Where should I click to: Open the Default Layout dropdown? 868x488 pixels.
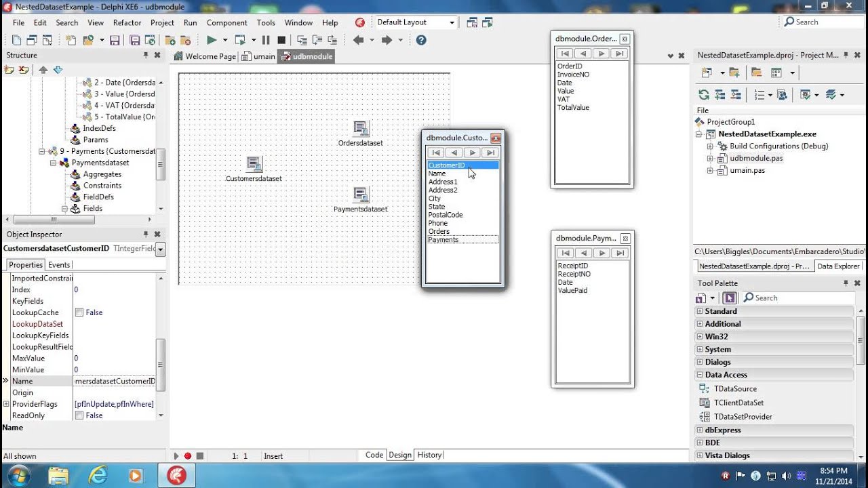coord(452,22)
